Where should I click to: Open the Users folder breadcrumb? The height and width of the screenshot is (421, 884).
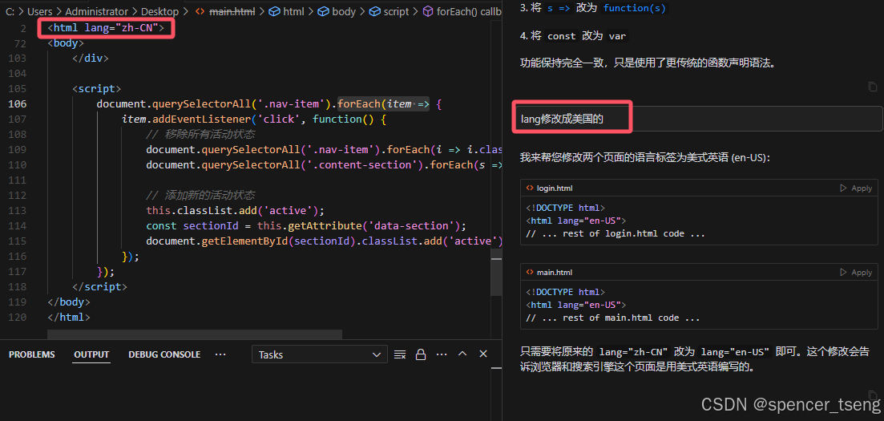[39, 11]
